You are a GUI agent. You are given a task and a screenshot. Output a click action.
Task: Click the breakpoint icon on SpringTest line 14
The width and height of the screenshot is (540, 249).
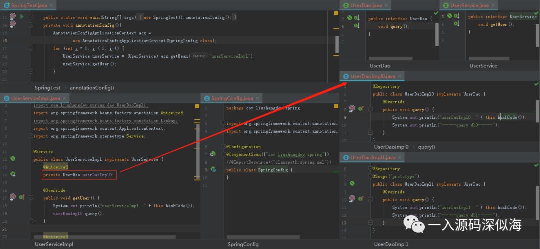pyautogui.click(x=13, y=24)
